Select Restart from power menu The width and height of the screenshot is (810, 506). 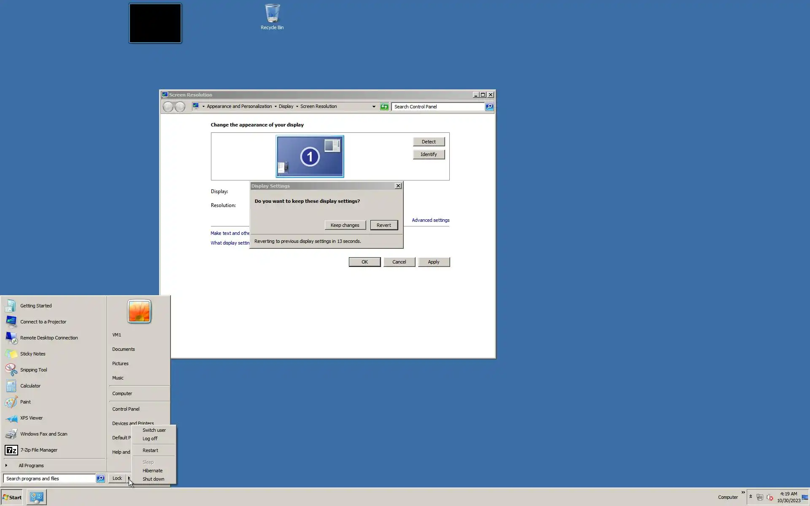(x=150, y=450)
